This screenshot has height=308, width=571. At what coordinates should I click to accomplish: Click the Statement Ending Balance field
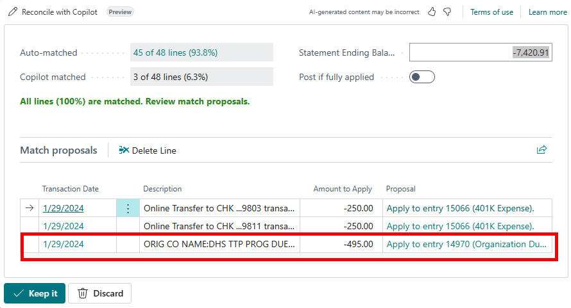point(481,53)
